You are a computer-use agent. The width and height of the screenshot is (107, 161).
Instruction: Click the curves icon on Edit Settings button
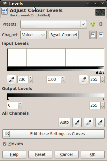point(7,134)
